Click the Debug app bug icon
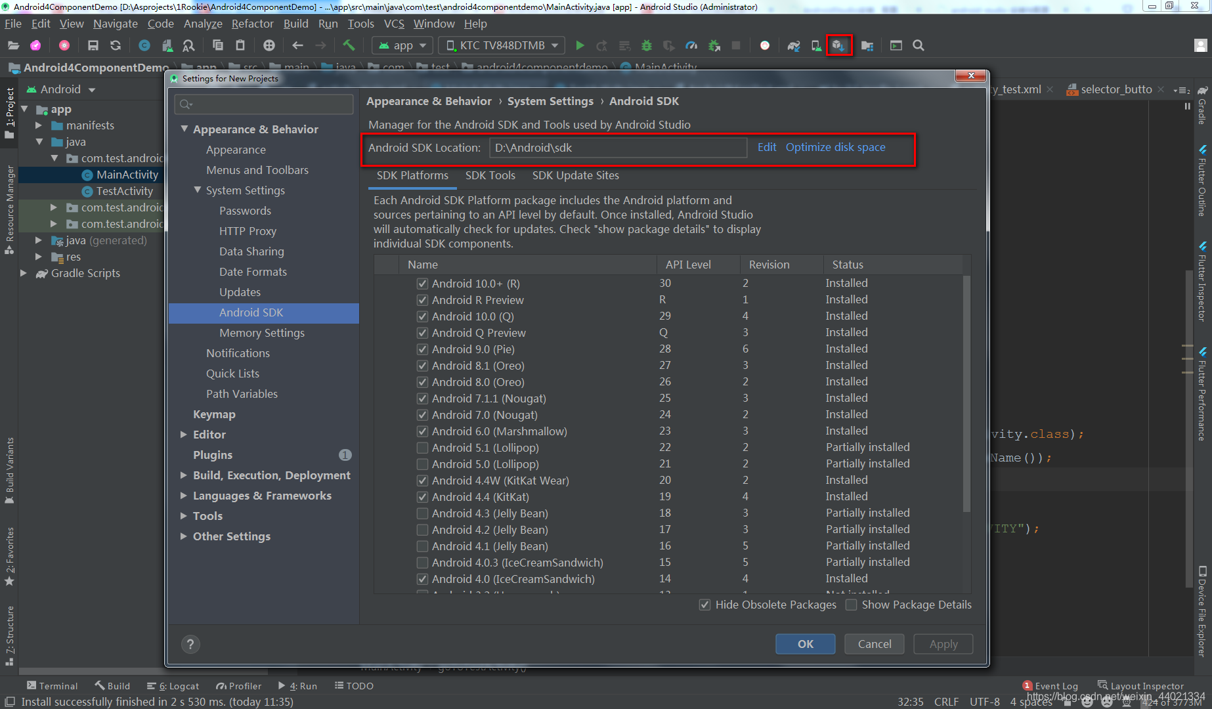Screen dimensions: 1212x709 point(647,45)
